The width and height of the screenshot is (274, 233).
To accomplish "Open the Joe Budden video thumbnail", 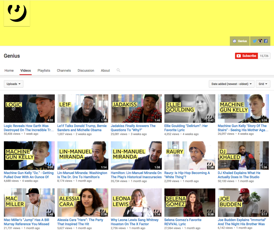I will [x=243, y=202].
